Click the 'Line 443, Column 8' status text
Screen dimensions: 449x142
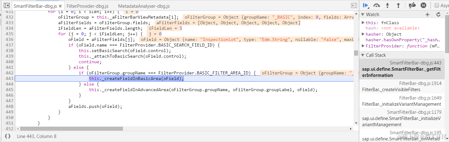37,136
